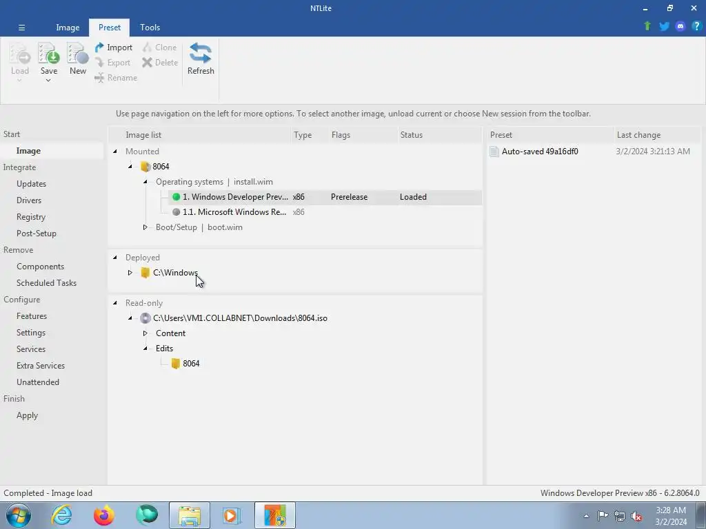Import a preset file
Screen dimensions: 706x529
tap(114, 48)
